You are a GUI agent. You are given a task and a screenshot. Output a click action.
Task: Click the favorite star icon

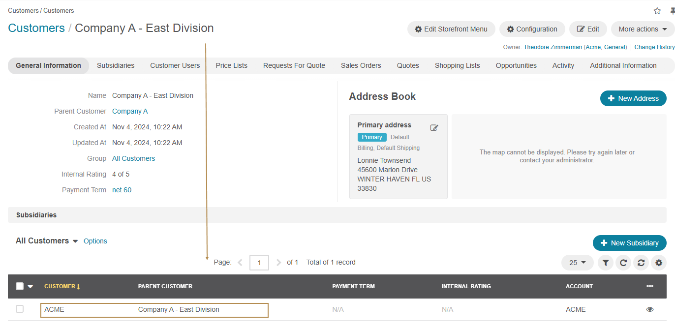(x=657, y=11)
